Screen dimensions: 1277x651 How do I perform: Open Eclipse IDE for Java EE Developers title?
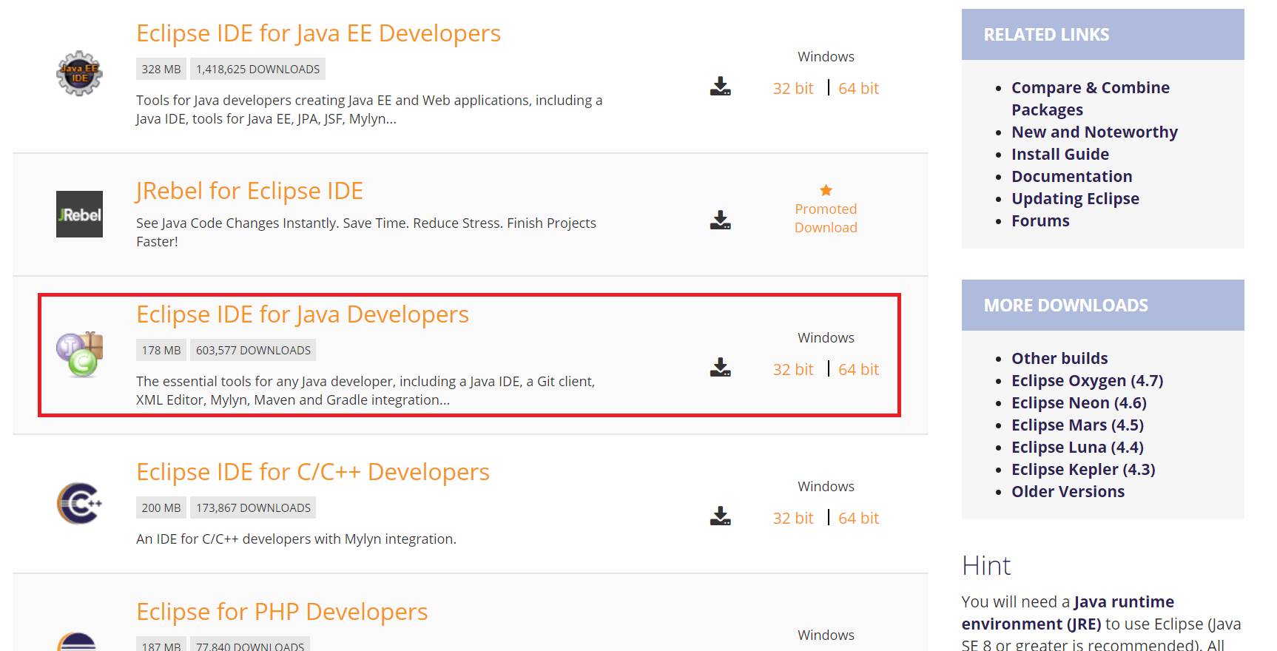coord(318,33)
